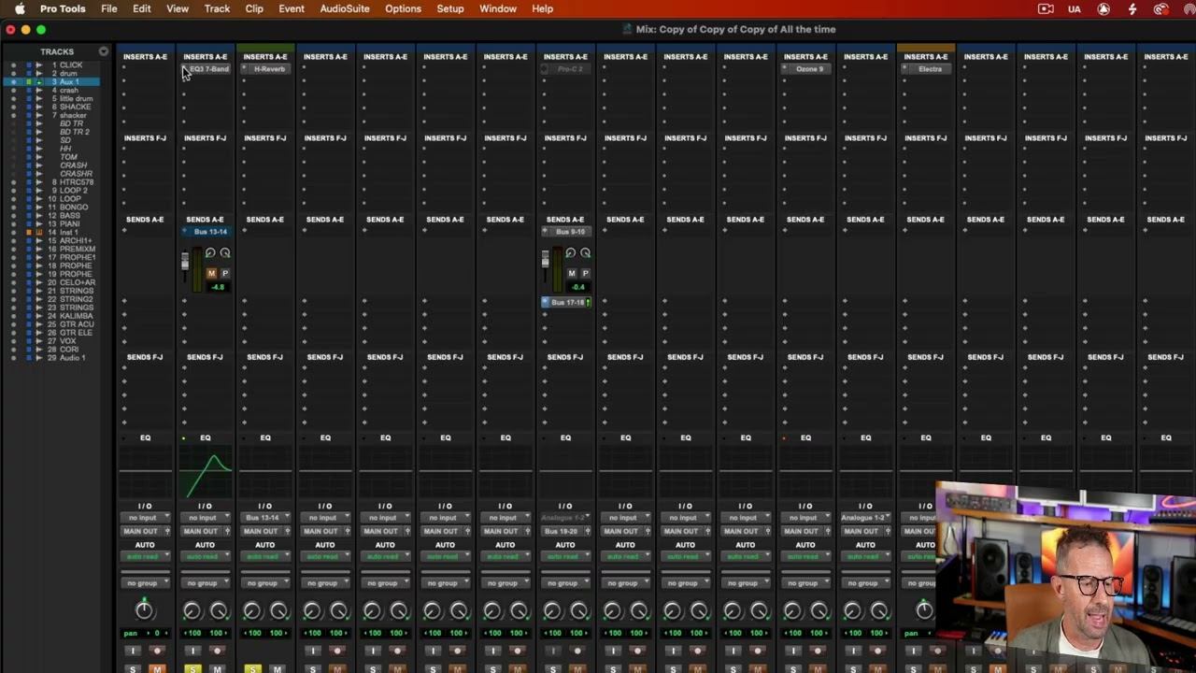Click the pan knob above the 'pan 0' readout
The image size is (1196, 673).
coord(144,610)
